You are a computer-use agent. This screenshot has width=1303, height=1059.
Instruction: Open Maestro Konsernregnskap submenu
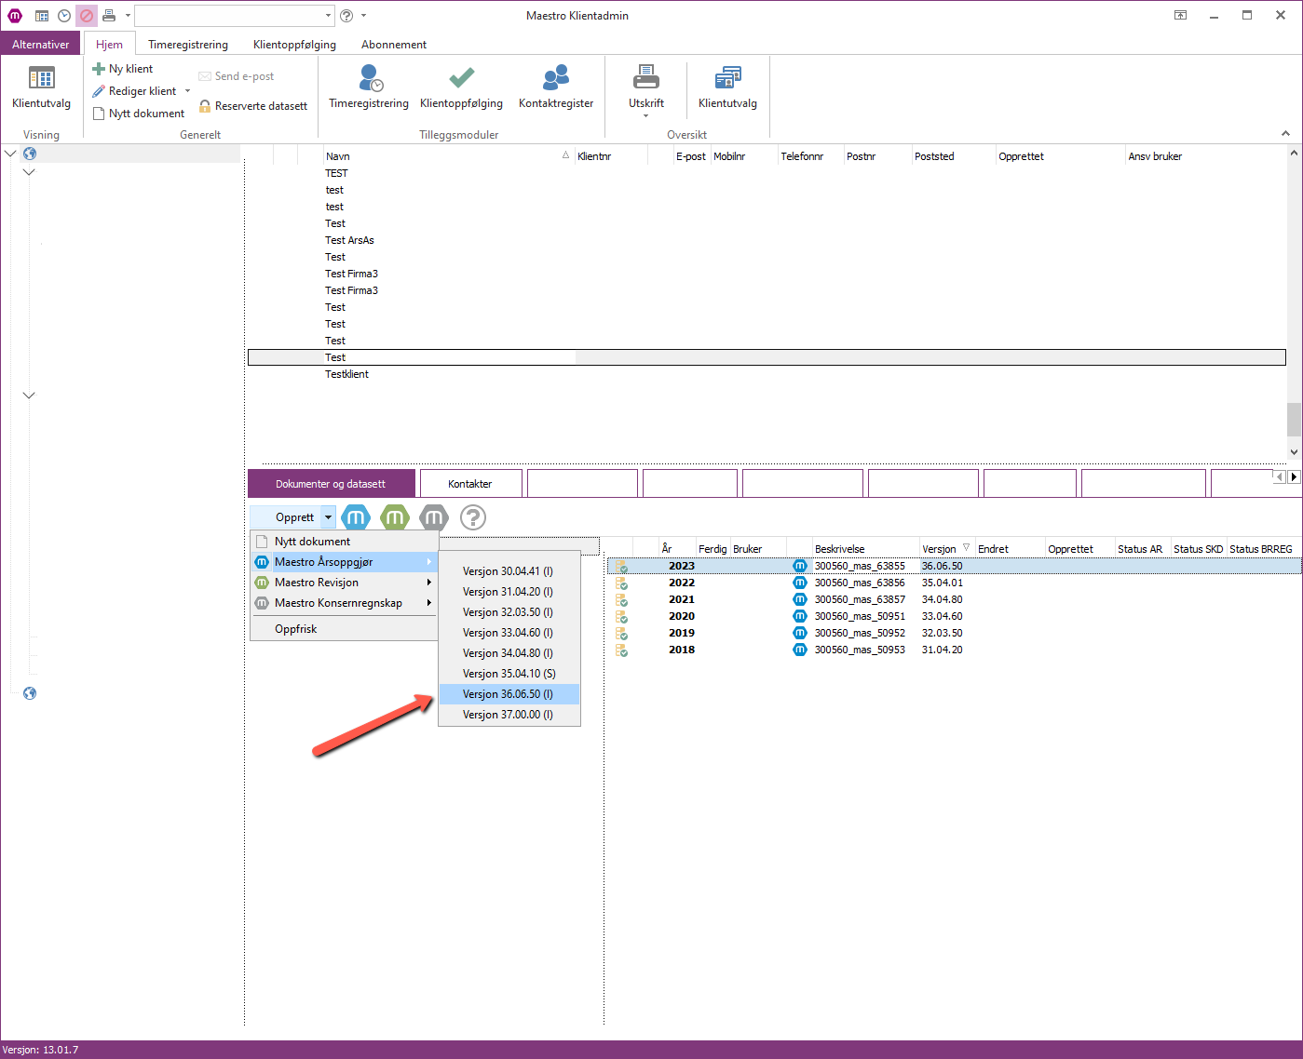pyautogui.click(x=345, y=603)
